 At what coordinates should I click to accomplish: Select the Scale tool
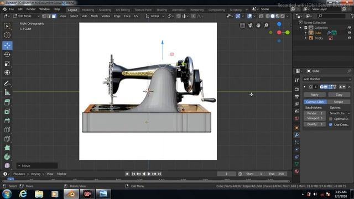(x=7, y=64)
